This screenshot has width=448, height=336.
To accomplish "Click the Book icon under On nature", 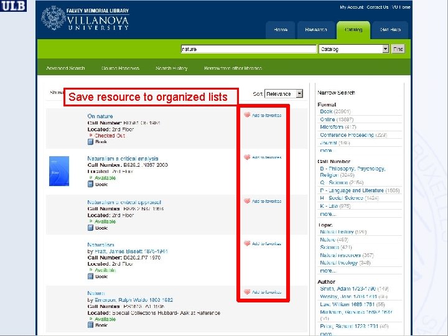I will tap(90, 142).
